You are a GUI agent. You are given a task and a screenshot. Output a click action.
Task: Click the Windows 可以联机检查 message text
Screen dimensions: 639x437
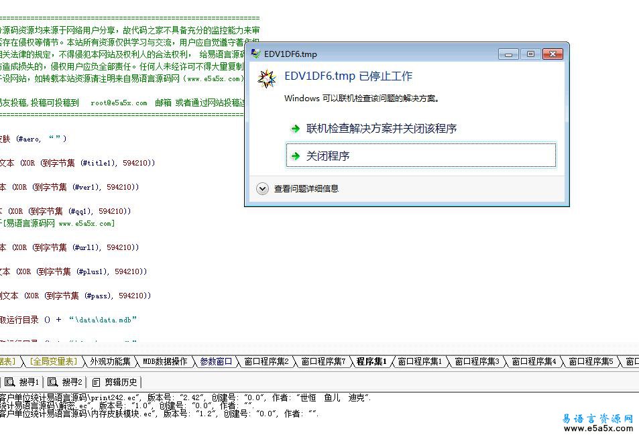[361, 98]
